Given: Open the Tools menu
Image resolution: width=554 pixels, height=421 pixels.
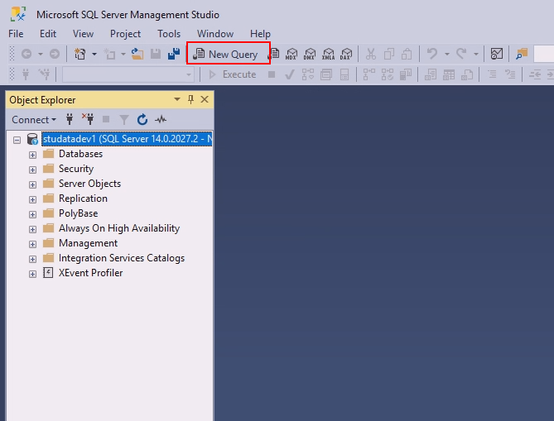Looking at the screenshot, I should coord(169,34).
